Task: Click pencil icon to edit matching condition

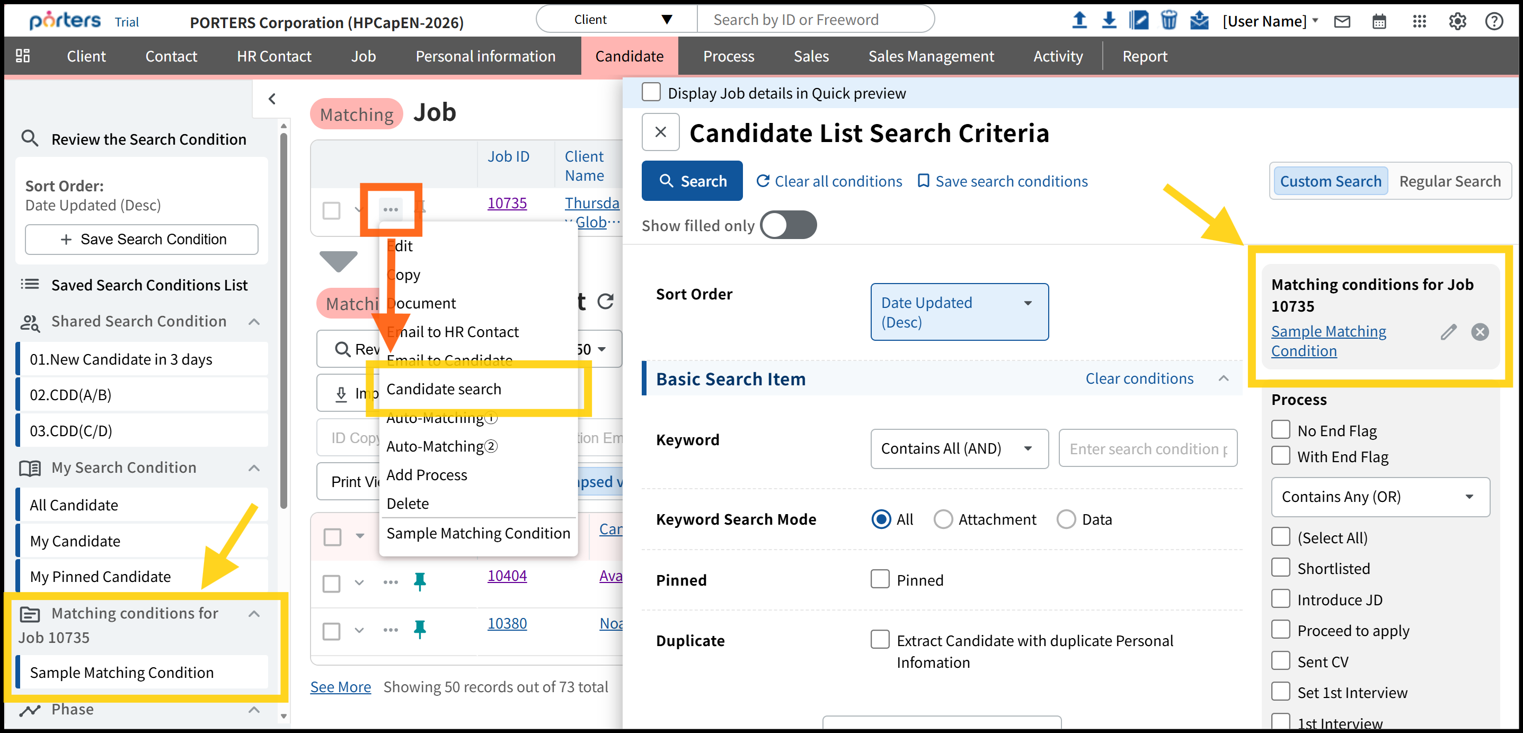Action: [1448, 332]
